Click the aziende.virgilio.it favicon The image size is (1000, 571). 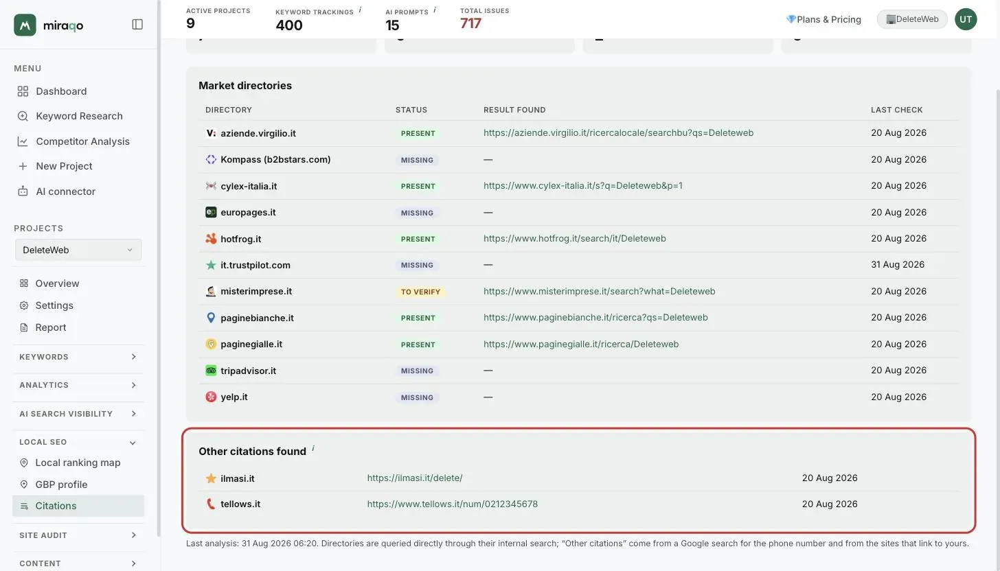pos(211,133)
